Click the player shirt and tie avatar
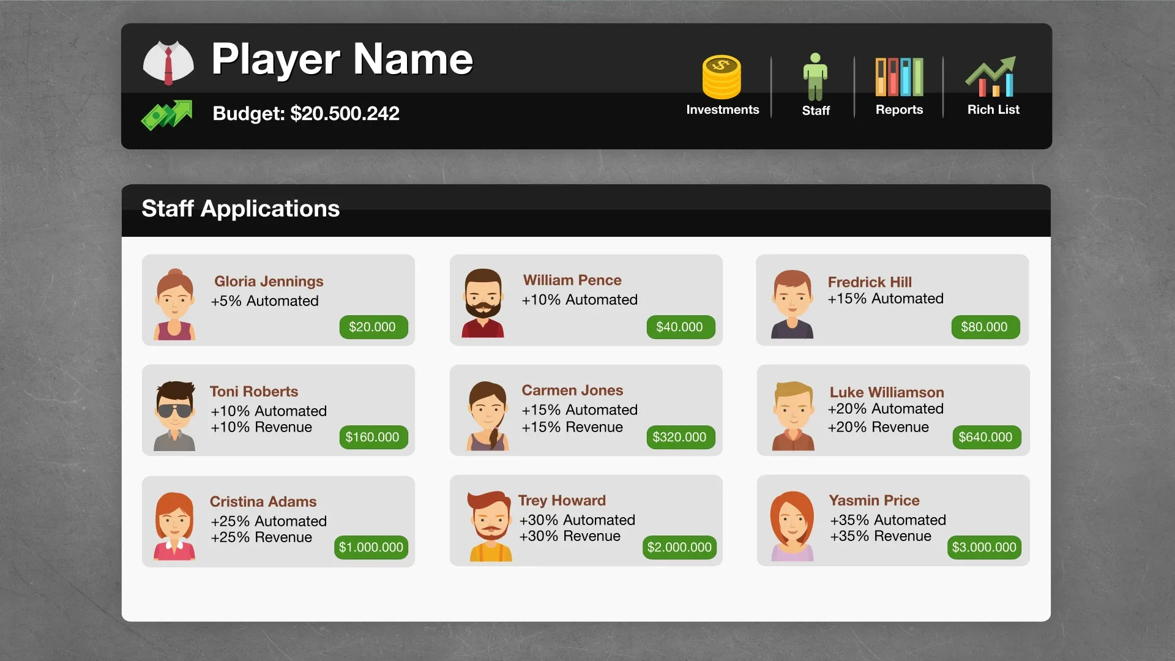 tap(168, 62)
